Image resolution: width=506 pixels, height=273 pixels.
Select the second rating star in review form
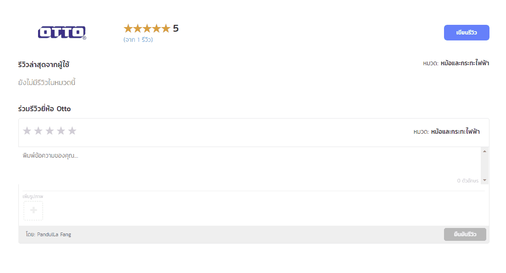(x=39, y=131)
